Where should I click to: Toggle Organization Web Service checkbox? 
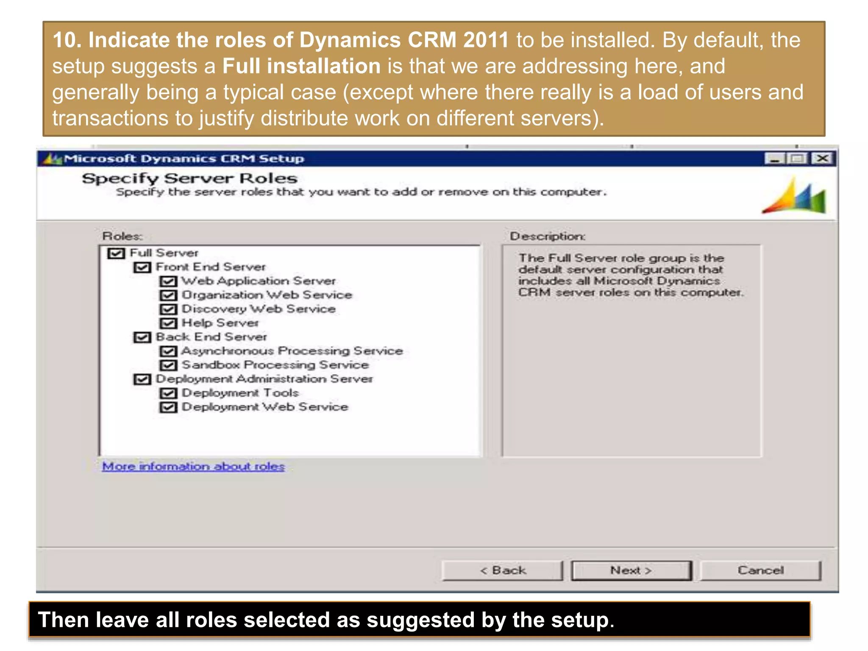point(168,295)
